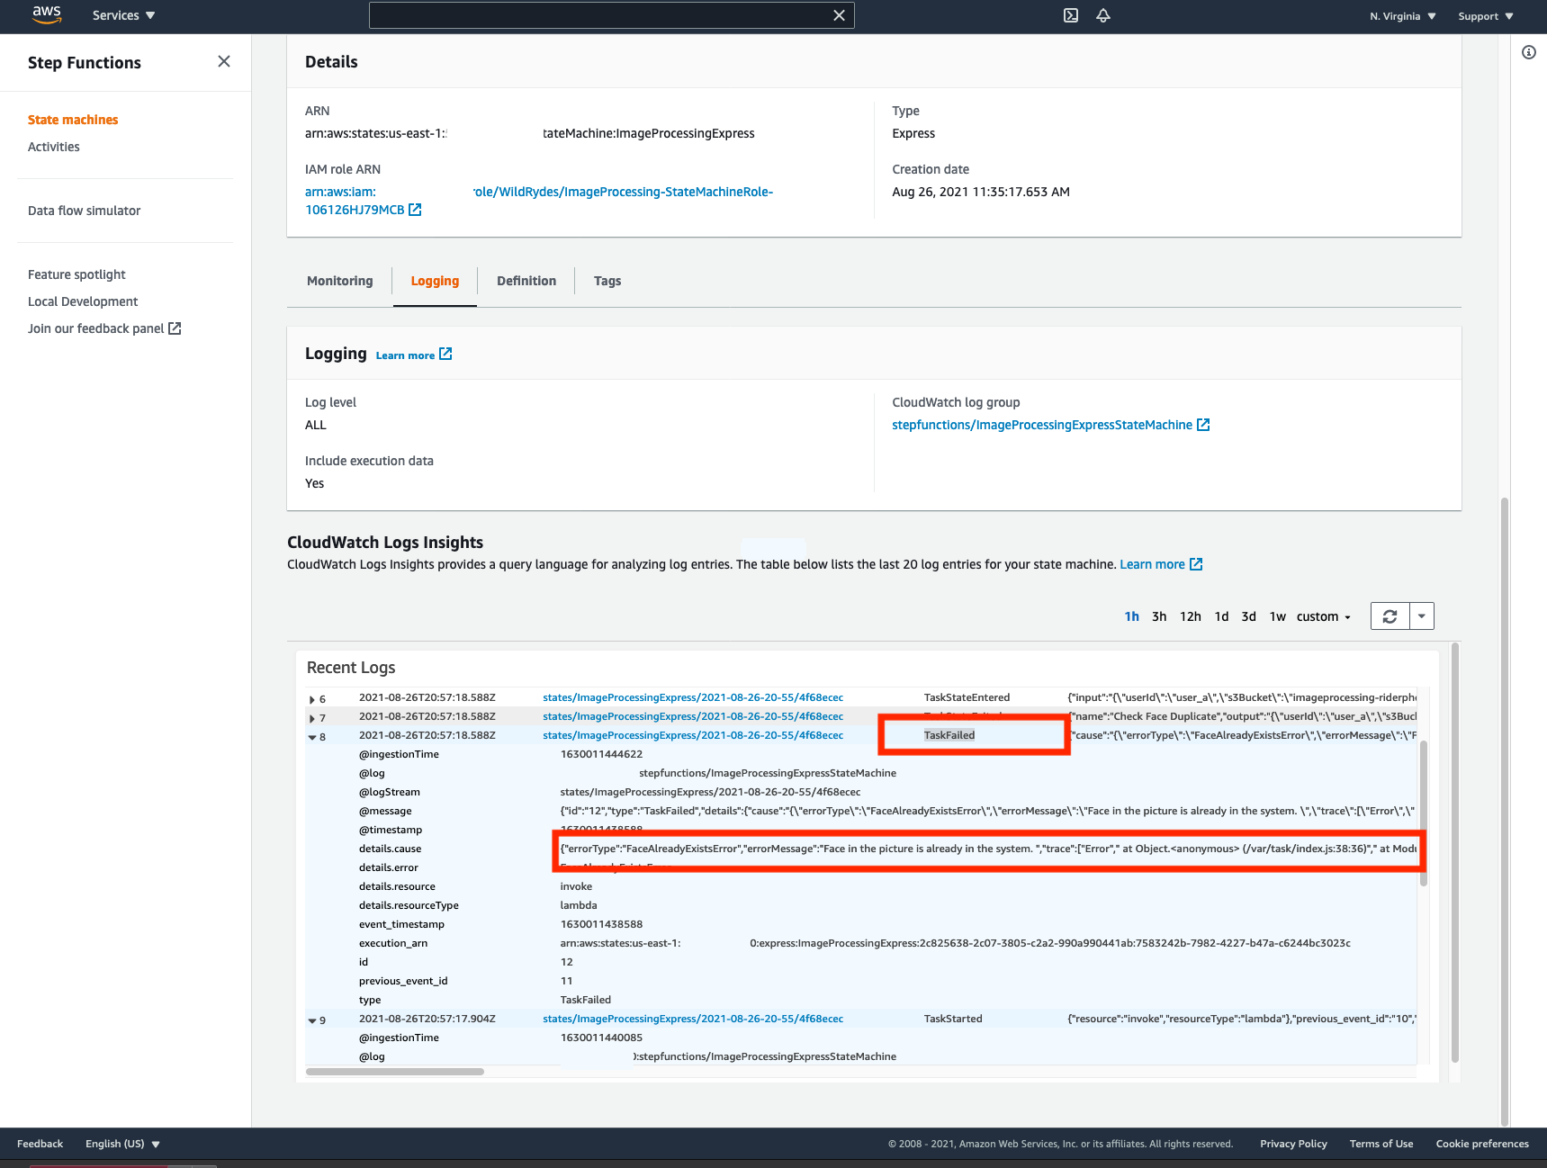Expand log row 7
This screenshot has height=1168, width=1547.
tap(312, 718)
